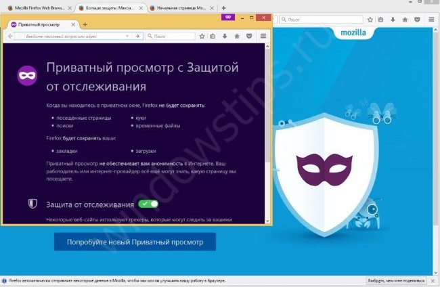
Task: Open main window hamburger menu
Action: (432, 20)
